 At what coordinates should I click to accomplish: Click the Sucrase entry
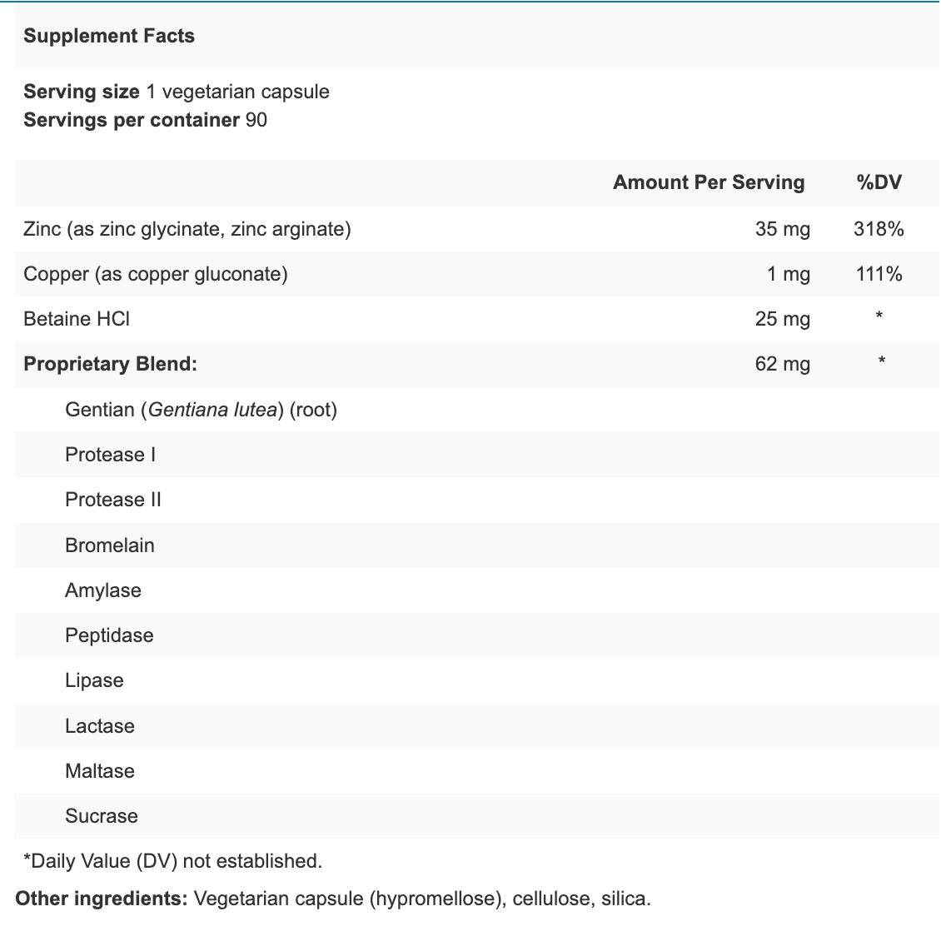click(x=102, y=816)
